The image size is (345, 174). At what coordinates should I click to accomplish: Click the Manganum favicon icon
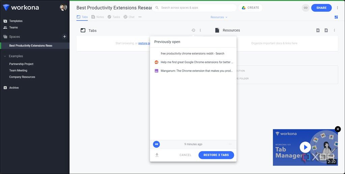(x=156, y=71)
